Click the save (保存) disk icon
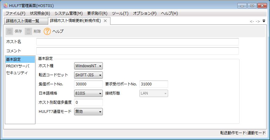This screenshot has height=140, width=270. [9, 31]
